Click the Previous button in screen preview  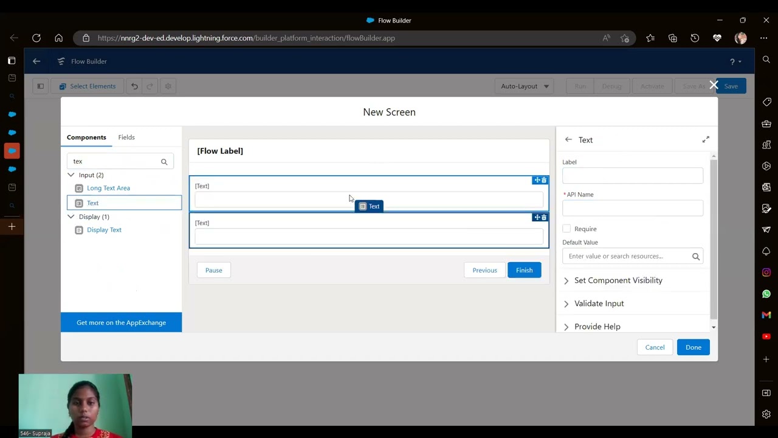coord(484,270)
